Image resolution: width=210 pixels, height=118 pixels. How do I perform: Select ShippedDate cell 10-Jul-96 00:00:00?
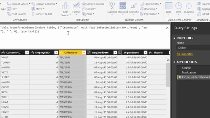(133, 63)
